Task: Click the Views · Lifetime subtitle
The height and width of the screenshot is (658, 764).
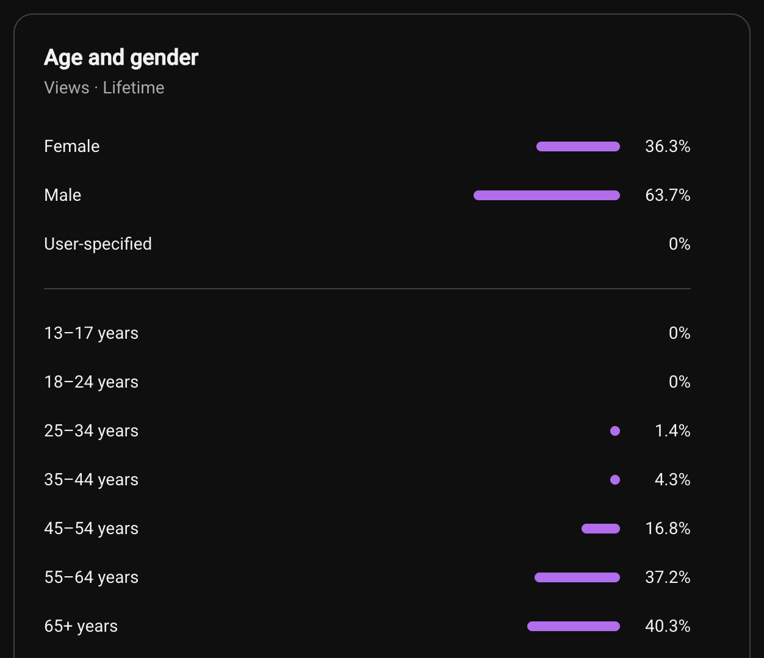Action: coord(104,88)
